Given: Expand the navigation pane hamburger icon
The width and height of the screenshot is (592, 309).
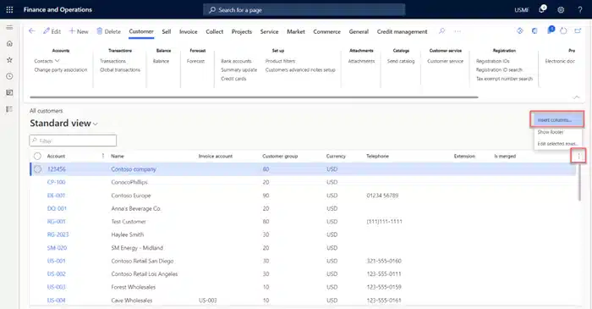Looking at the screenshot, I should pyautogui.click(x=9, y=27).
